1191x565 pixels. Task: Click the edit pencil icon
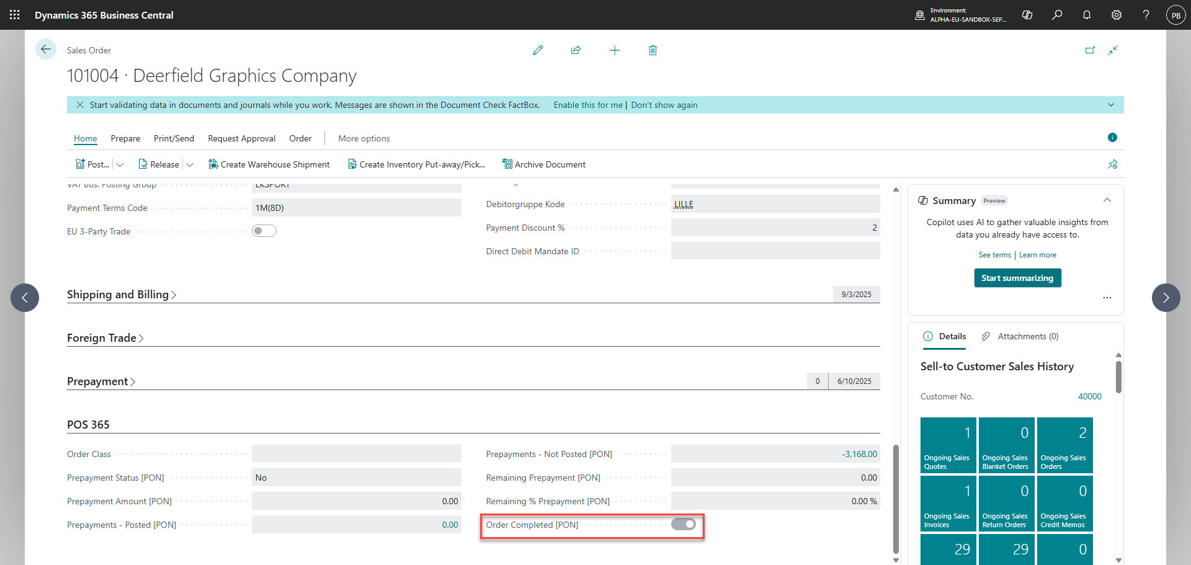click(538, 50)
